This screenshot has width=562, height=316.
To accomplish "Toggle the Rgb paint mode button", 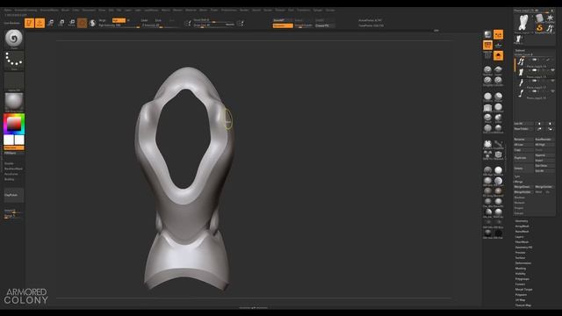I will [x=119, y=20].
